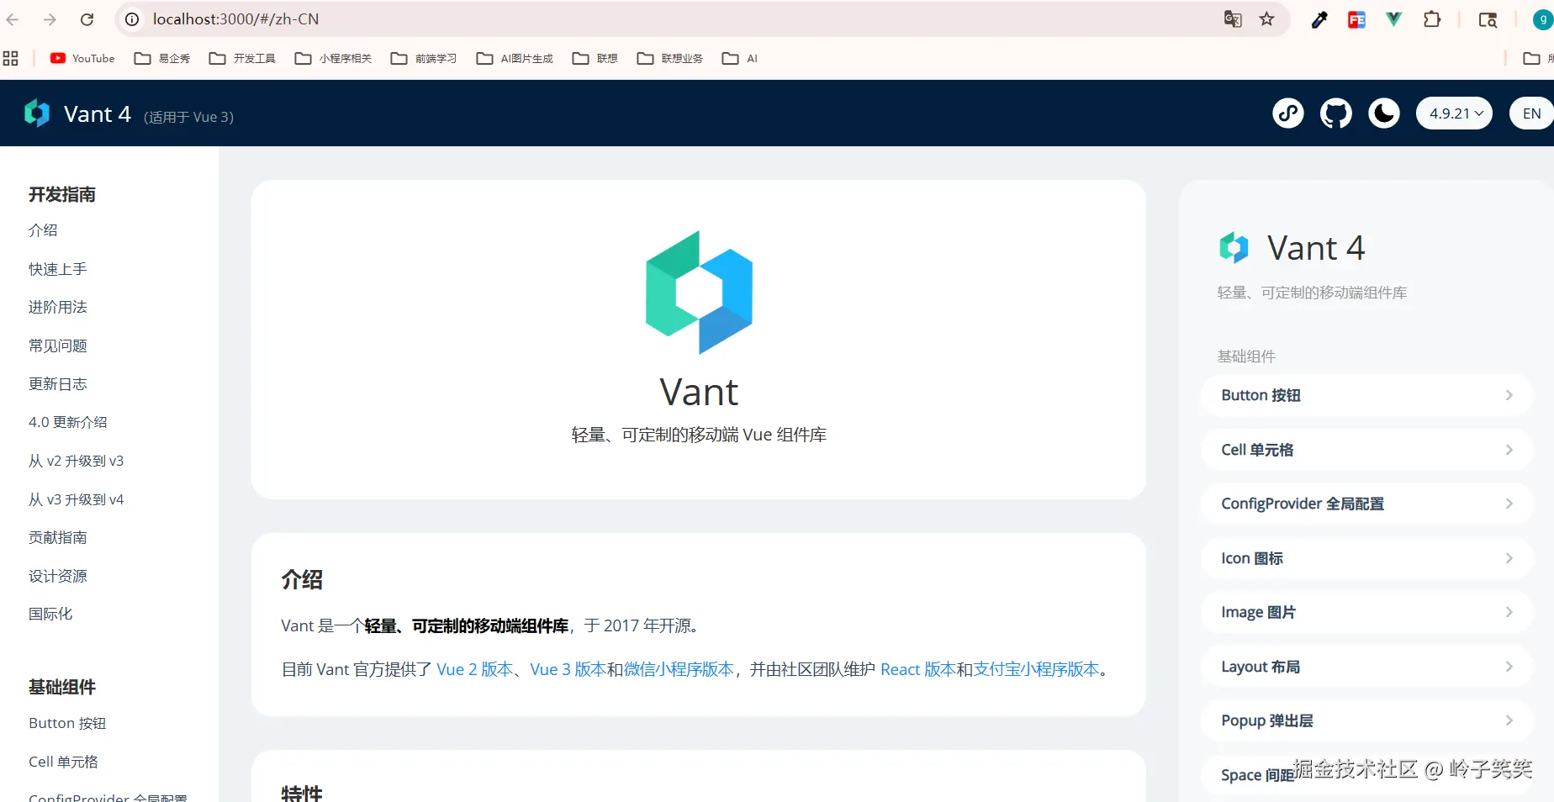Viewport: 1554px width, 802px height.
Task: Open the 4.9.21 version dropdown
Action: 1455,113
